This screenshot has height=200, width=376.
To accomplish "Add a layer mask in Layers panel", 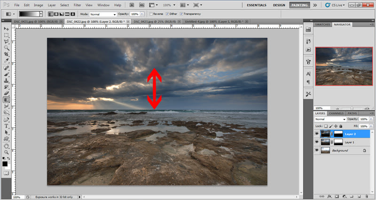I will coord(337,196).
